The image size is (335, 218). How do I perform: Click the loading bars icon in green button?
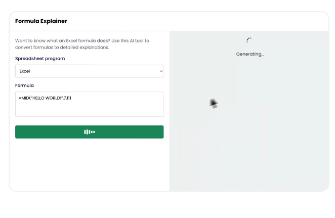pos(90,132)
